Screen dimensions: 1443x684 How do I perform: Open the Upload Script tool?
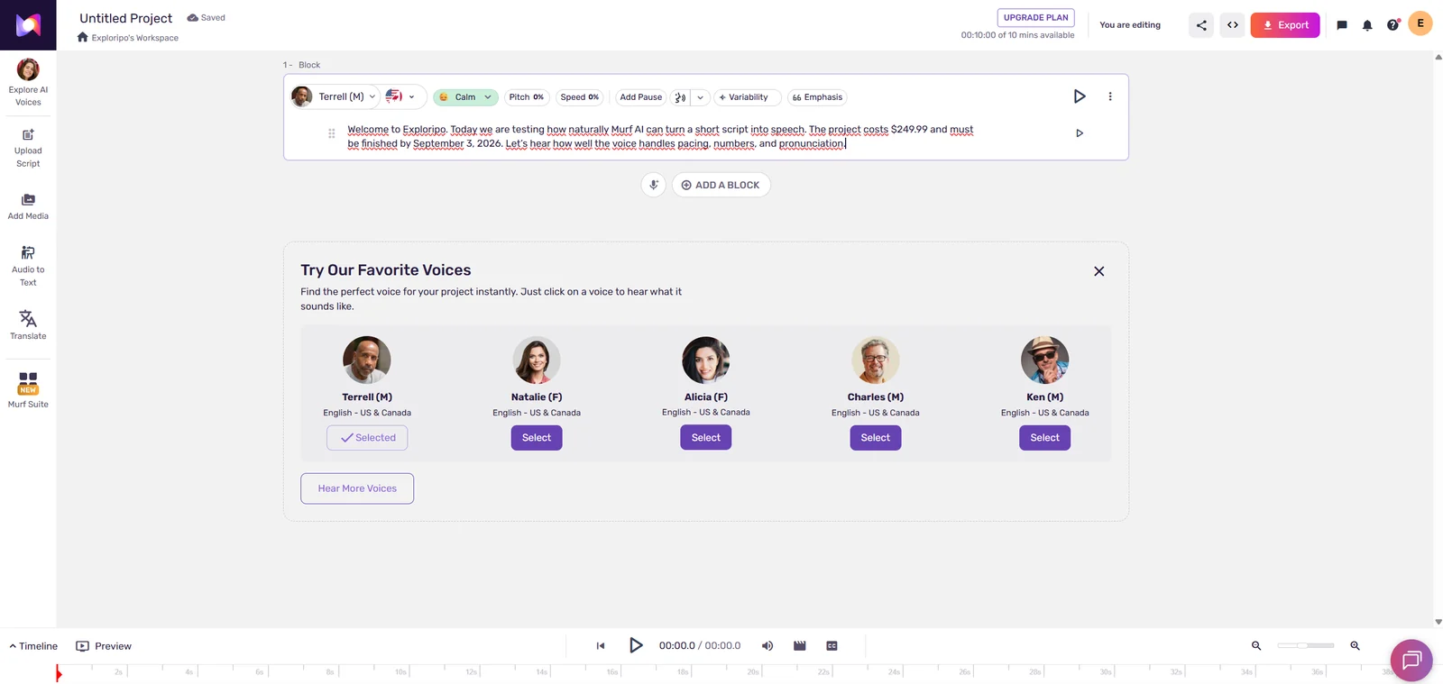[28, 149]
